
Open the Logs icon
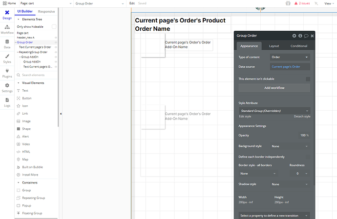[x=7, y=100]
